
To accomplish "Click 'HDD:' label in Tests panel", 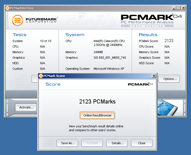I will pos(16,63).
